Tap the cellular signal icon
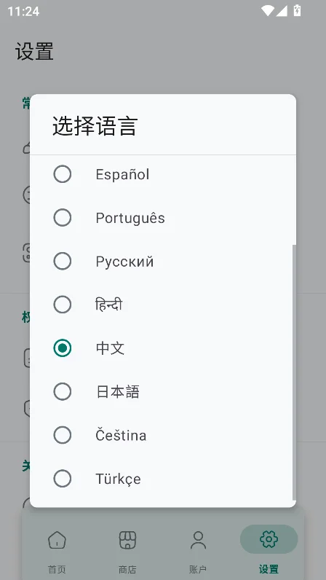This screenshot has width=326, height=580. point(282,11)
